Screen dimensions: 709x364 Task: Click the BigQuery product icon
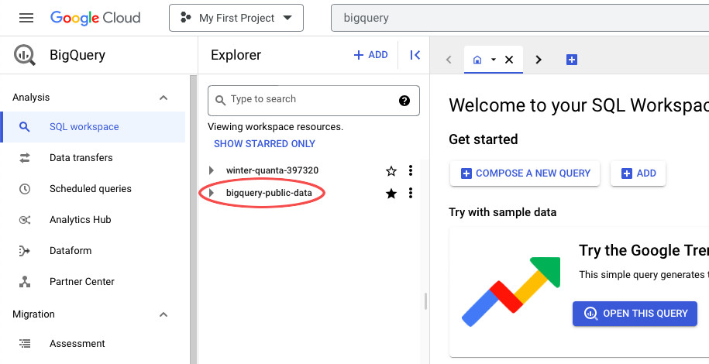pyautogui.click(x=25, y=55)
